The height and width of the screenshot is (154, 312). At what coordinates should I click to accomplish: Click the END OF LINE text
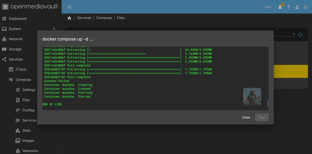(x=52, y=104)
